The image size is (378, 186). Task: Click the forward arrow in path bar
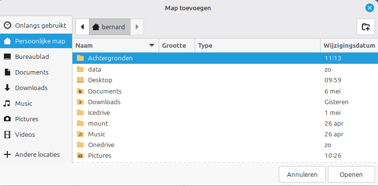click(x=137, y=27)
